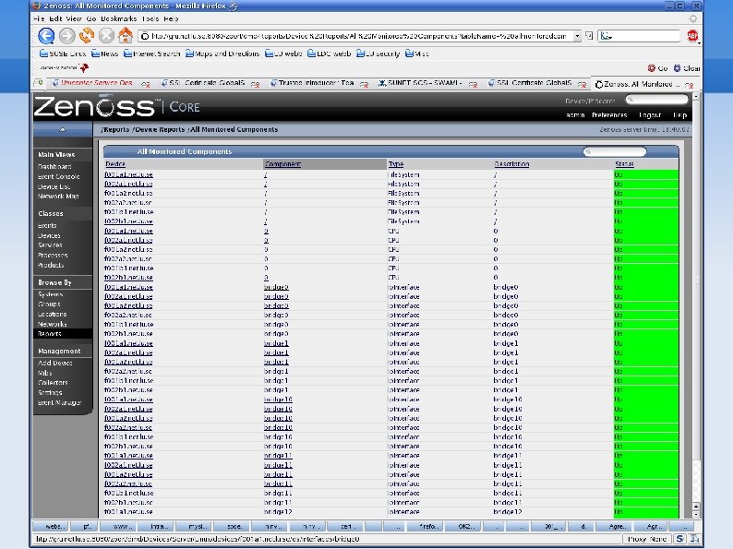
Task: Collapse the Zenoss sidebar with up arrow
Action: coord(63,129)
